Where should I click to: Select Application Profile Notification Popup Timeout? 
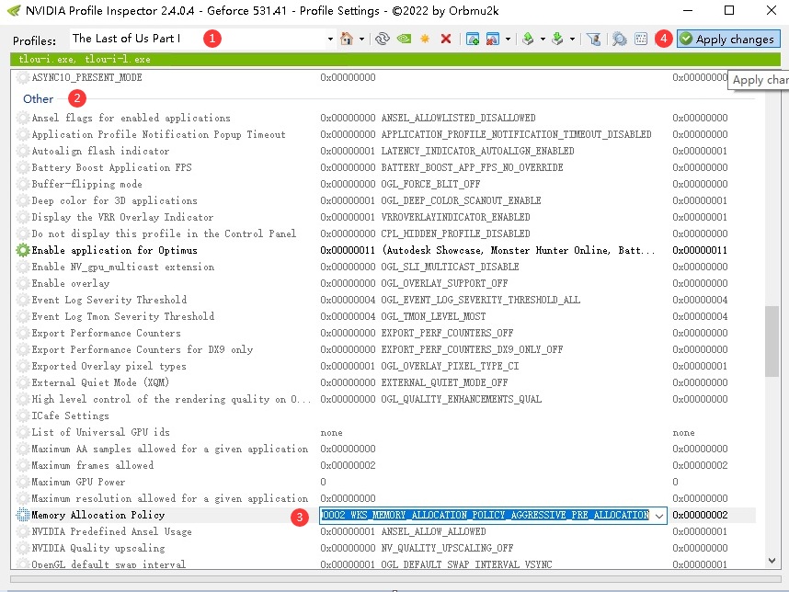tap(385, 134)
